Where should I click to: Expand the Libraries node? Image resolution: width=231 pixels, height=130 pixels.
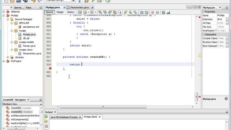tap(8, 57)
